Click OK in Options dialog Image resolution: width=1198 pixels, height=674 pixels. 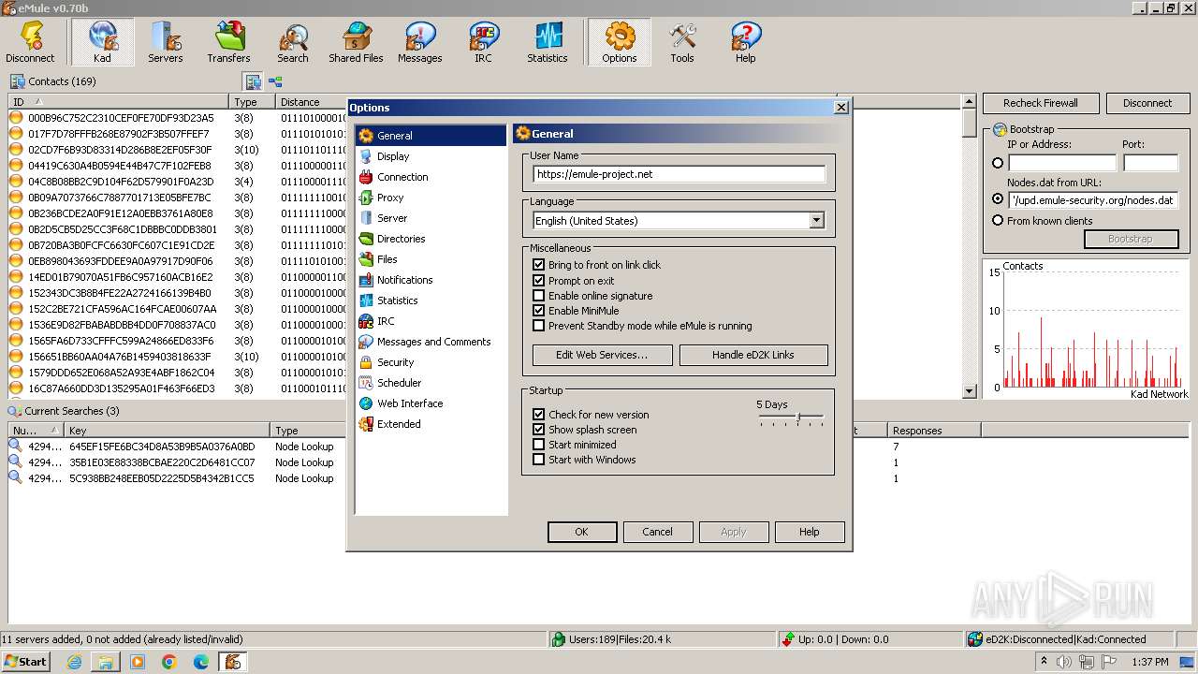click(582, 532)
